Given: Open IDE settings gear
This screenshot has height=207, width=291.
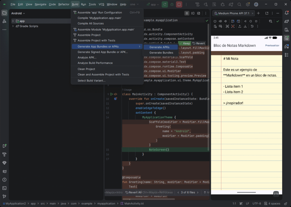Looking at the screenshot, I should pyautogui.click(x=248, y=4).
